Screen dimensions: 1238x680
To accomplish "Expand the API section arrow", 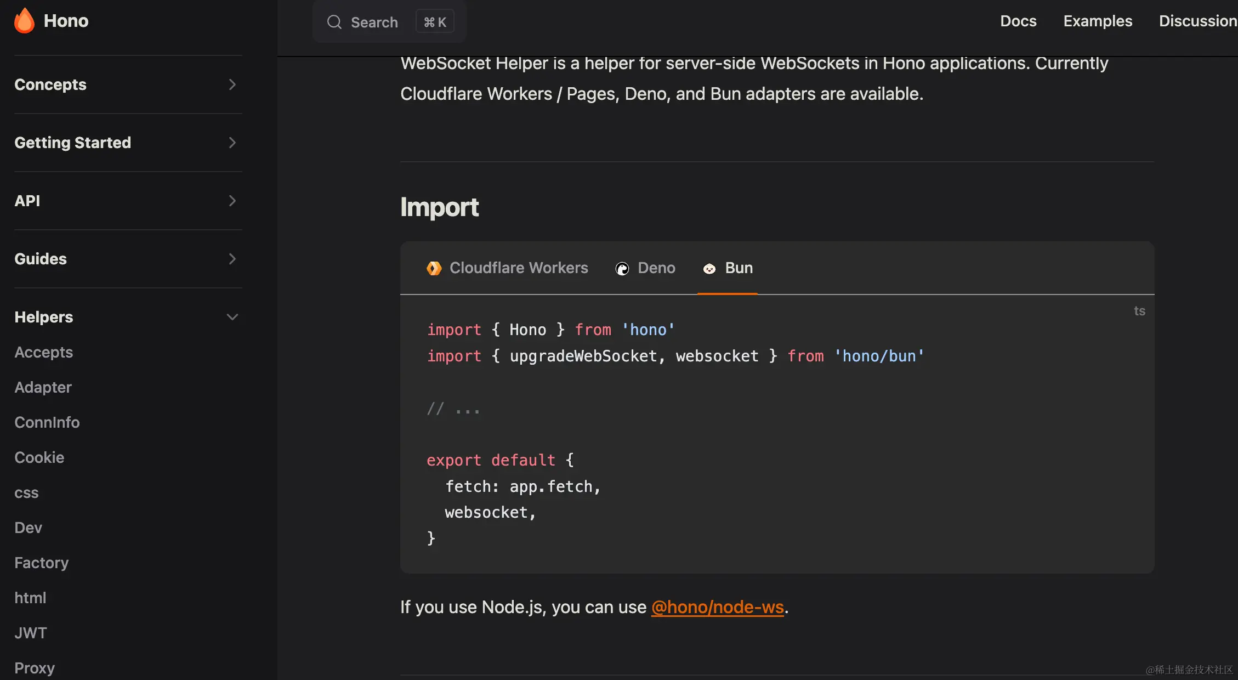I will [232, 201].
